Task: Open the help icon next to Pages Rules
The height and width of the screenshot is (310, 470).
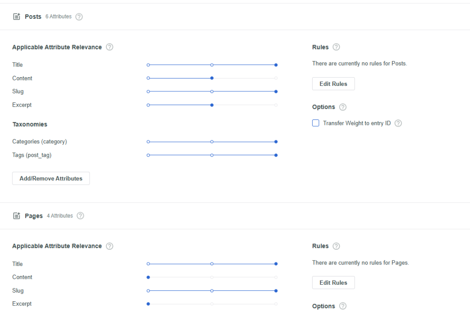Action: point(336,246)
